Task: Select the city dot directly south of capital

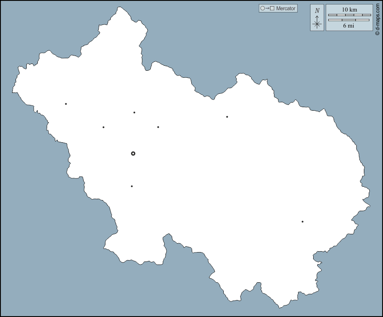Action: [x=132, y=186]
